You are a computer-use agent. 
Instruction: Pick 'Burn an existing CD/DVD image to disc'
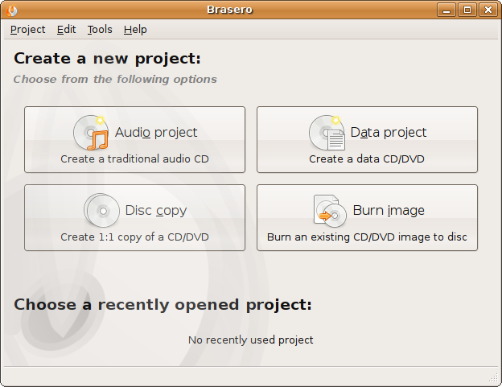click(367, 237)
